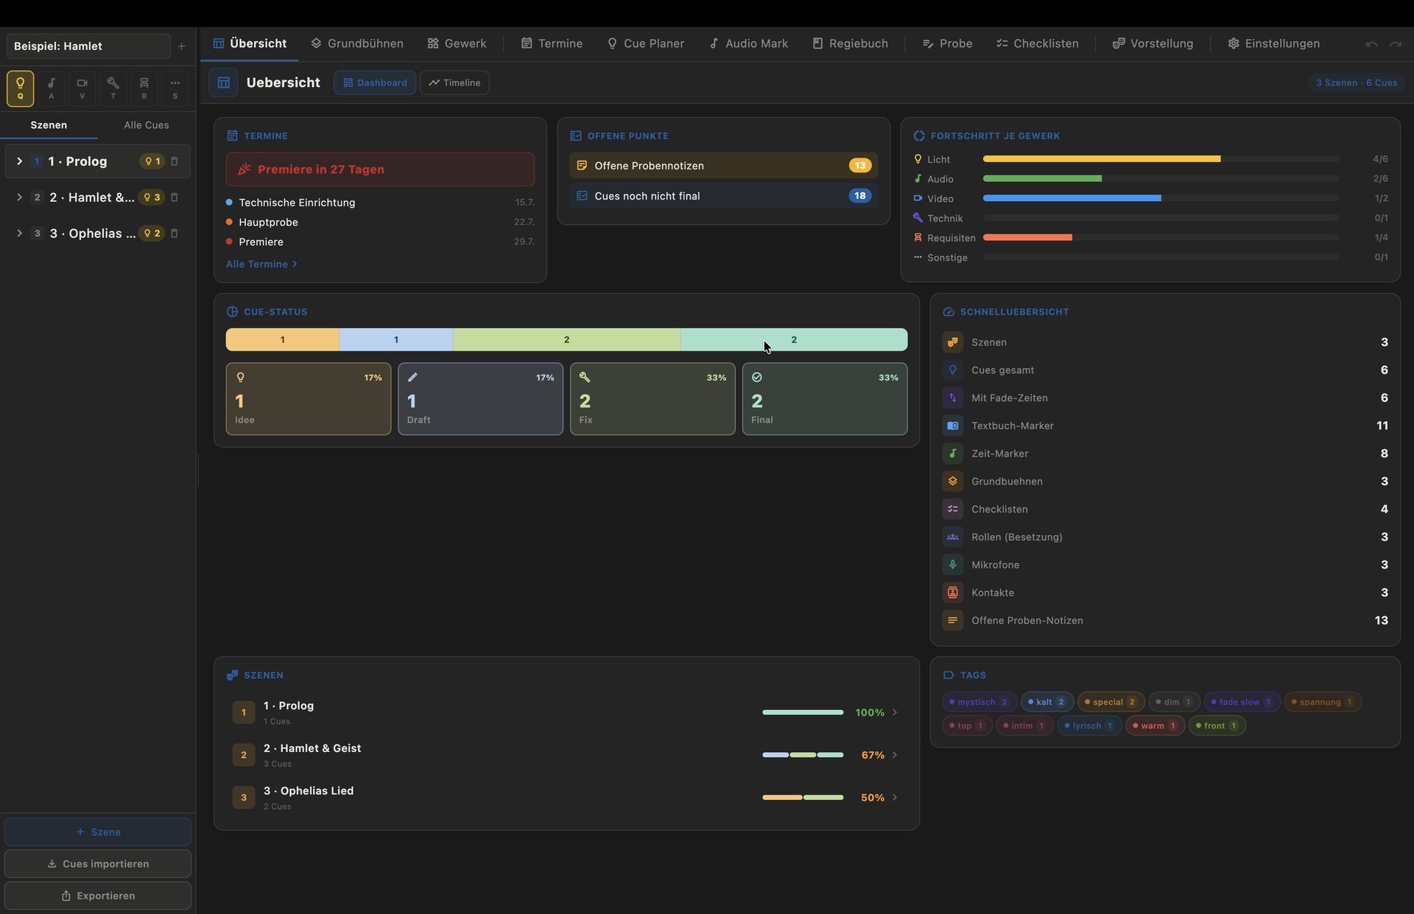Open the Termine tab
This screenshot has width=1414, height=914.
pos(552,44)
